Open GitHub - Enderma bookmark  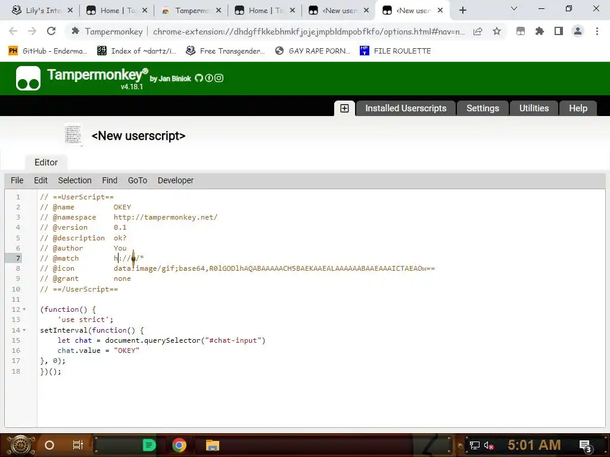48,51
